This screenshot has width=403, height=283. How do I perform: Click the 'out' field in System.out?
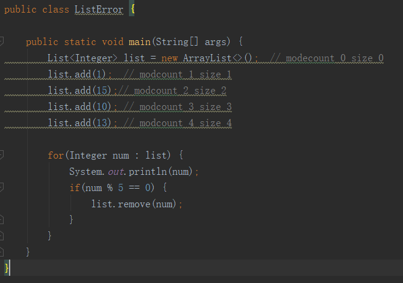[x=116, y=171]
